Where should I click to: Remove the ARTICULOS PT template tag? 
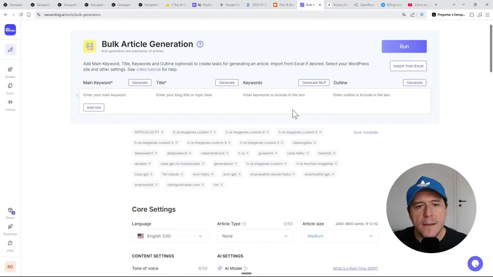162,132
